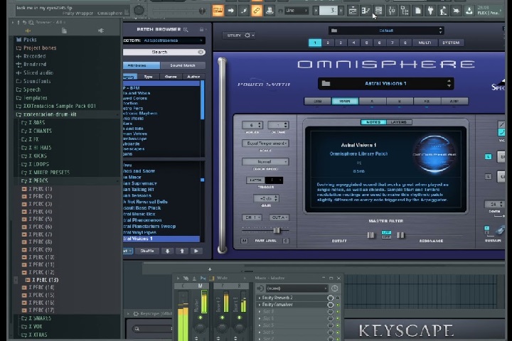Click the Patch Browser lock icon

(201, 30)
